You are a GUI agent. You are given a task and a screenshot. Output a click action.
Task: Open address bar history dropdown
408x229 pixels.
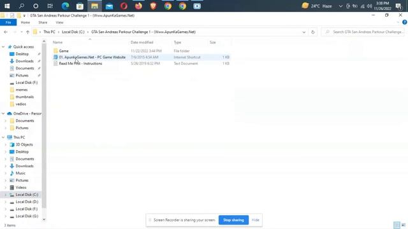304,32
